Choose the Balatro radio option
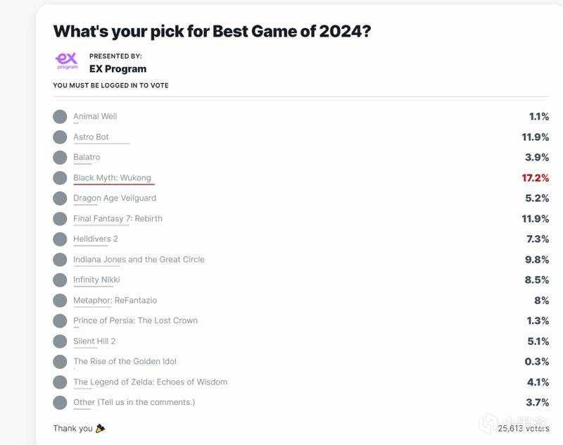Image resolution: width=563 pixels, height=445 pixels. 60,157
